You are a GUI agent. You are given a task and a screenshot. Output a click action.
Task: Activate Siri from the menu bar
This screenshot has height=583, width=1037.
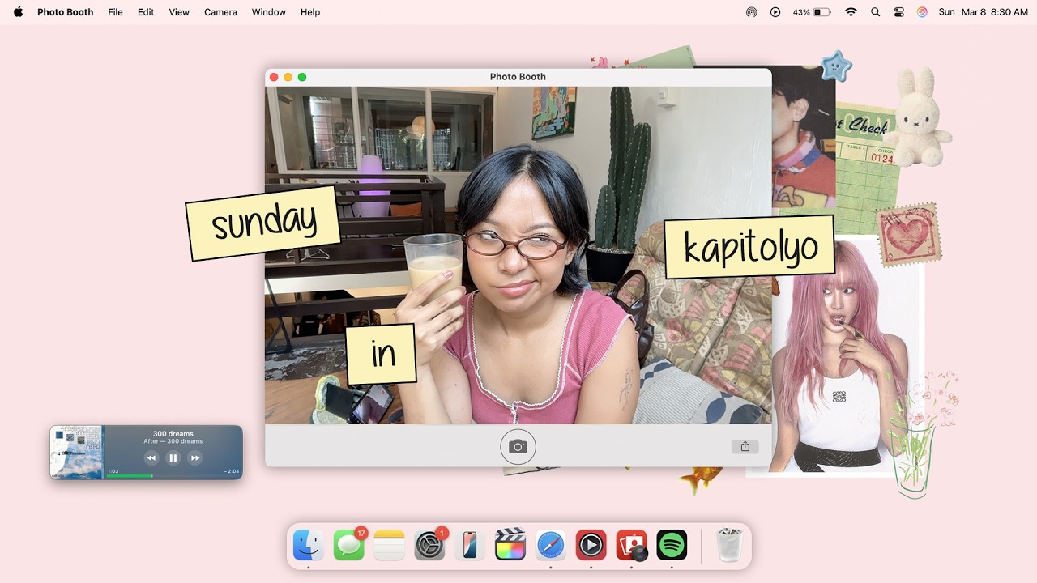tap(922, 12)
